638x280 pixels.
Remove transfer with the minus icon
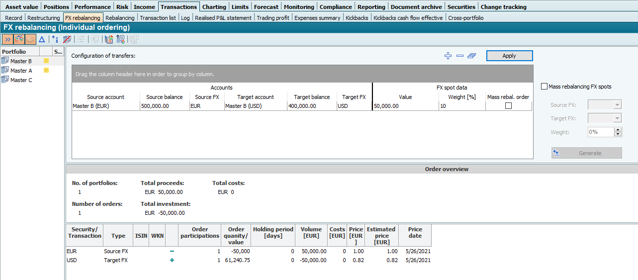460,56
